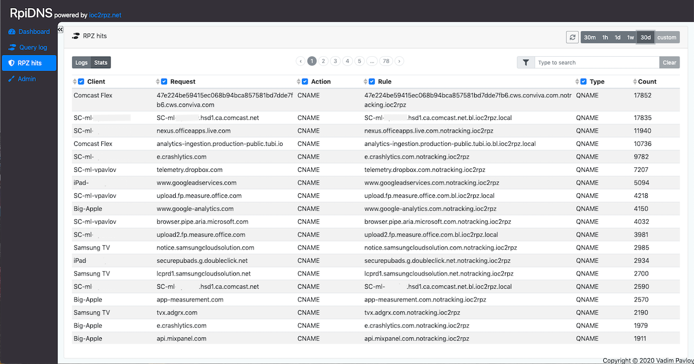
Task: Click the RPZ hits header icon
Action: (75, 36)
